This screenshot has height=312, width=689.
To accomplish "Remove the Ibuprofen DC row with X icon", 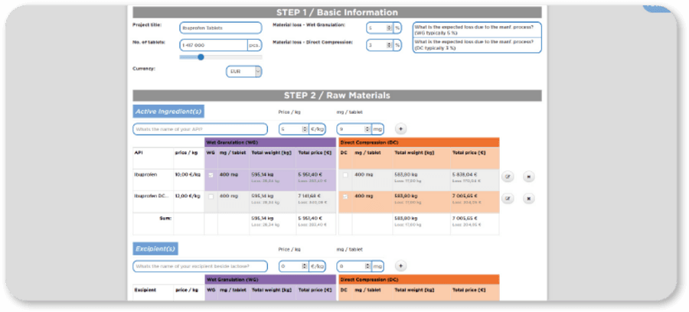I will 528,198.
